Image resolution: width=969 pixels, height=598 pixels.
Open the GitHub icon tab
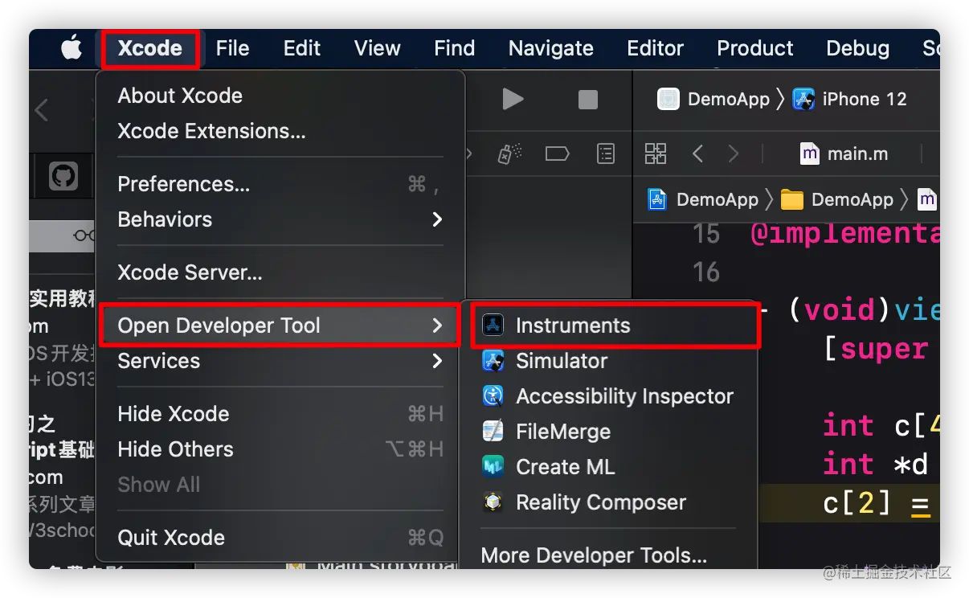pos(63,175)
